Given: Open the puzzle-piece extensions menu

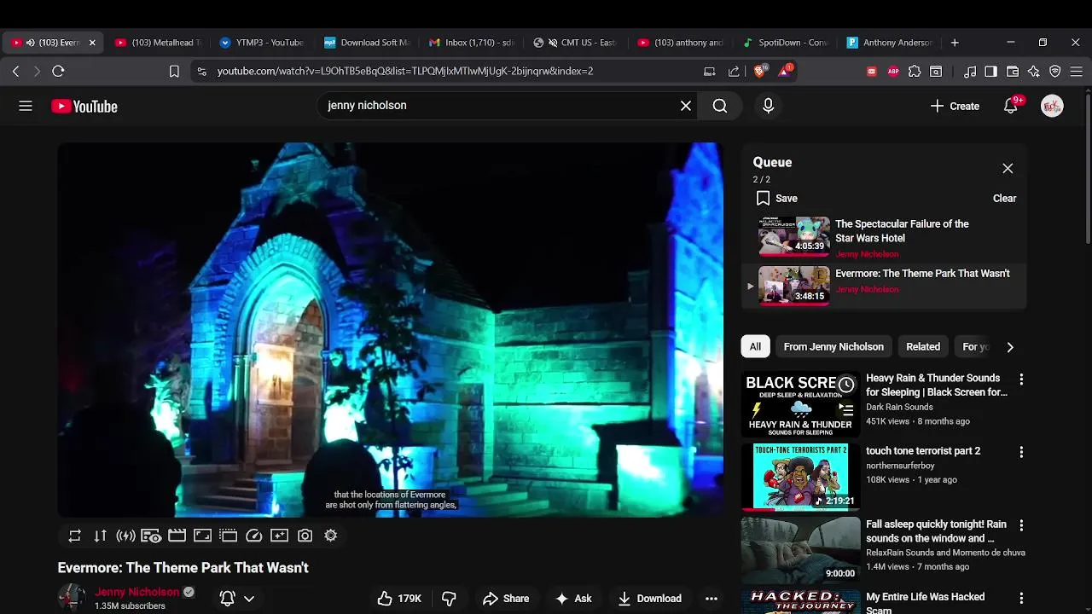Looking at the screenshot, I should (x=915, y=72).
